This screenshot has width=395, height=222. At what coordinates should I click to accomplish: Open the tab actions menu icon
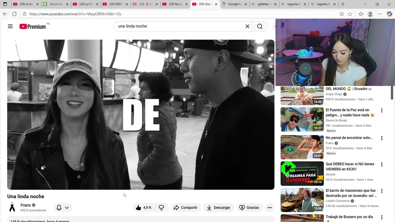[x=5, y=4]
